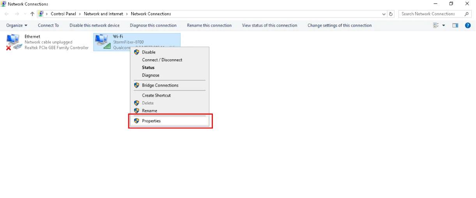Choose Create Shortcut in context menu
476x198 pixels.
[170, 95]
